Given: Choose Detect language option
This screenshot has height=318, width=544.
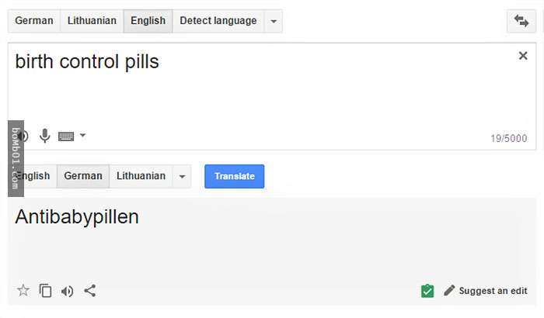Looking at the screenshot, I should pos(218,21).
